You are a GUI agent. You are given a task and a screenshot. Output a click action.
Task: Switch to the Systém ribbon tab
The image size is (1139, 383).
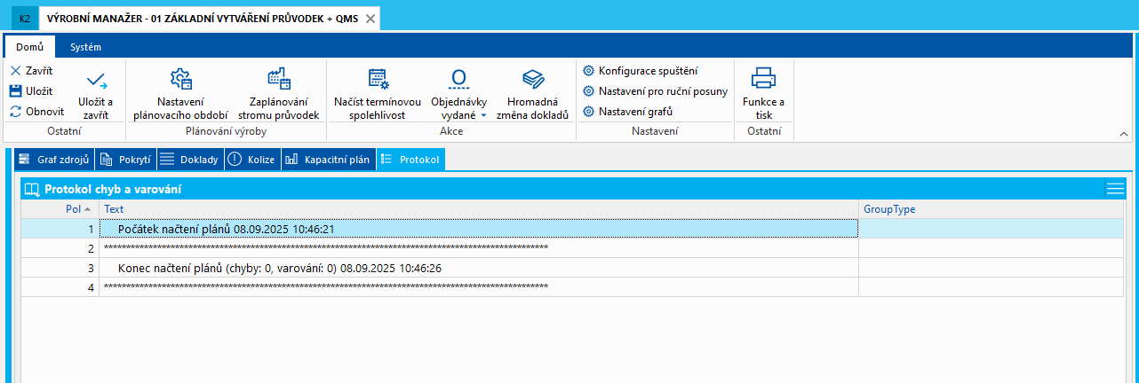point(85,47)
